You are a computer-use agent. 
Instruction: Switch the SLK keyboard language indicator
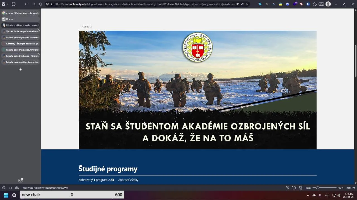click(327, 195)
